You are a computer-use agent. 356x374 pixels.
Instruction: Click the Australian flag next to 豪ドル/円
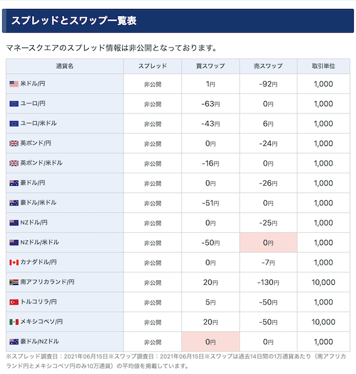click(x=14, y=183)
